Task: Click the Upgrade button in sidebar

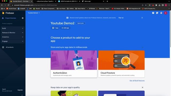Action: [x=20, y=90]
